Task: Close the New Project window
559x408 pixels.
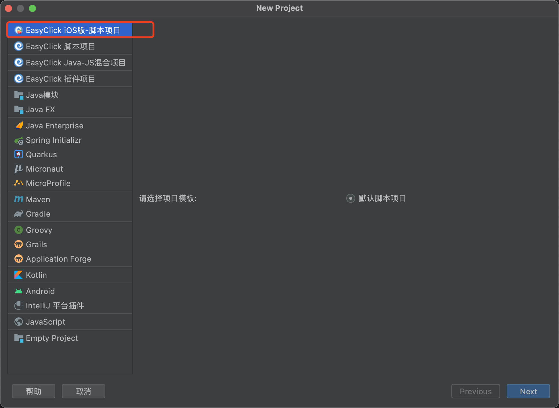Action: coord(8,8)
